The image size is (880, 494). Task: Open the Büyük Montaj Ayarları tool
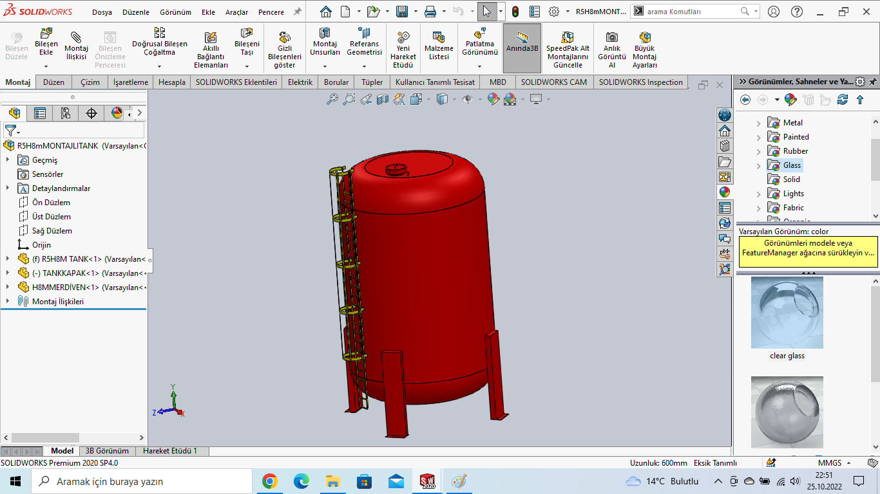point(644,37)
